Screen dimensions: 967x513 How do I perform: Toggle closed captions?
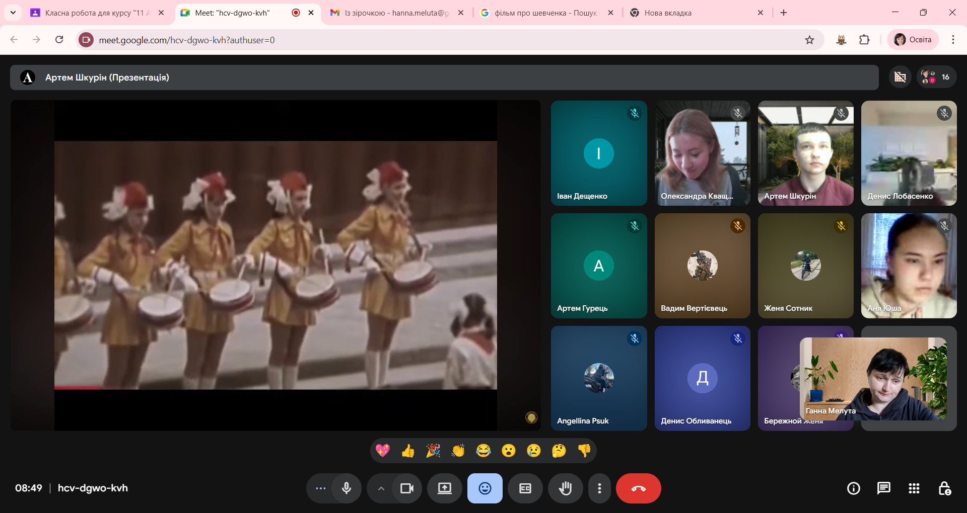click(525, 488)
